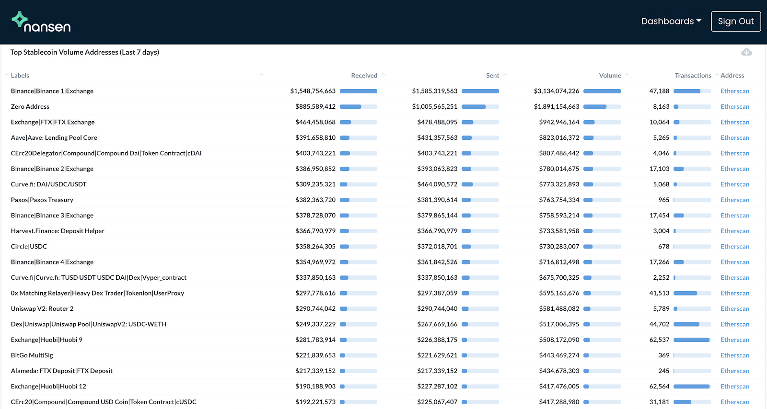Open Etherscan link for Huobi 12
767x409 pixels.
tap(735, 386)
